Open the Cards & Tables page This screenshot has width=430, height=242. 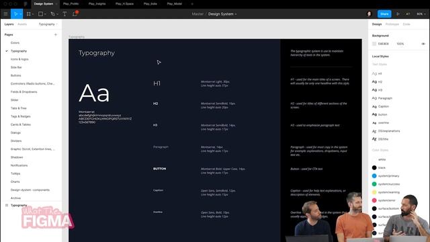pos(21,124)
